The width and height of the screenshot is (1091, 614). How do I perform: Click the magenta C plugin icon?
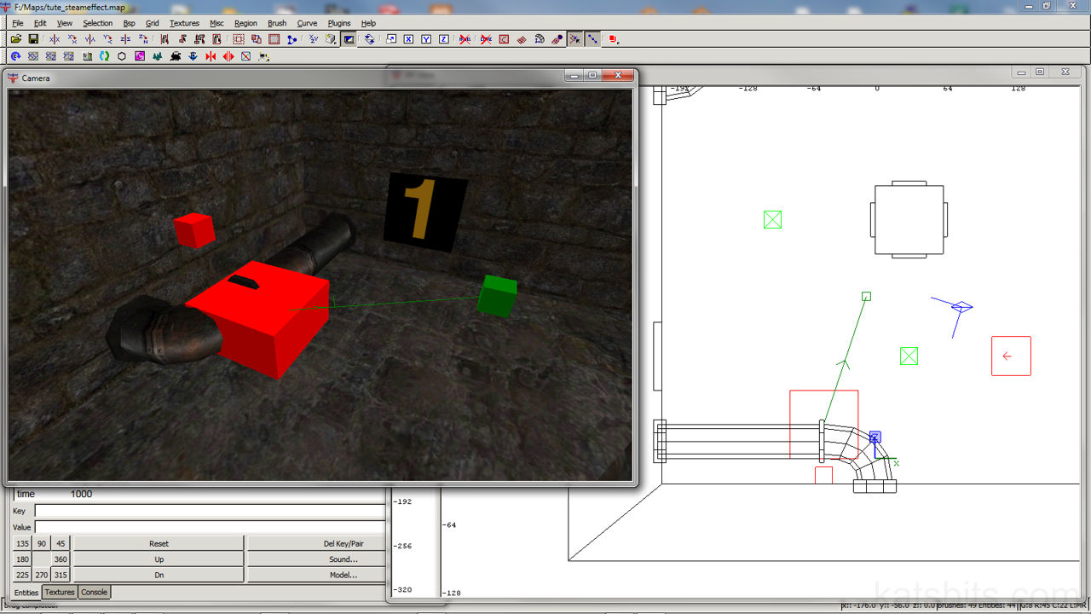pyautogui.click(x=140, y=56)
